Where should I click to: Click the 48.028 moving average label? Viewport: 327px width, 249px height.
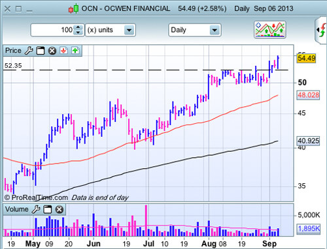[x=308, y=95]
